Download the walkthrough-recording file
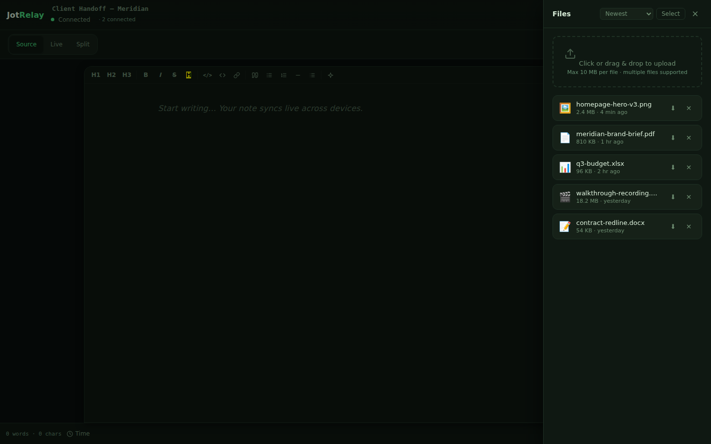 [x=672, y=197]
